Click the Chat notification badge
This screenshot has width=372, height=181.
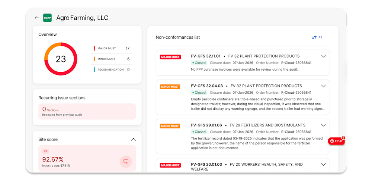(x=343, y=138)
